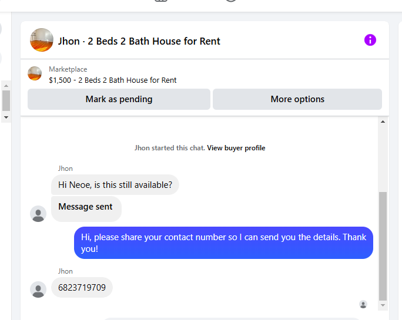
Task: Click the listing photo in chat header
Action: click(42, 40)
